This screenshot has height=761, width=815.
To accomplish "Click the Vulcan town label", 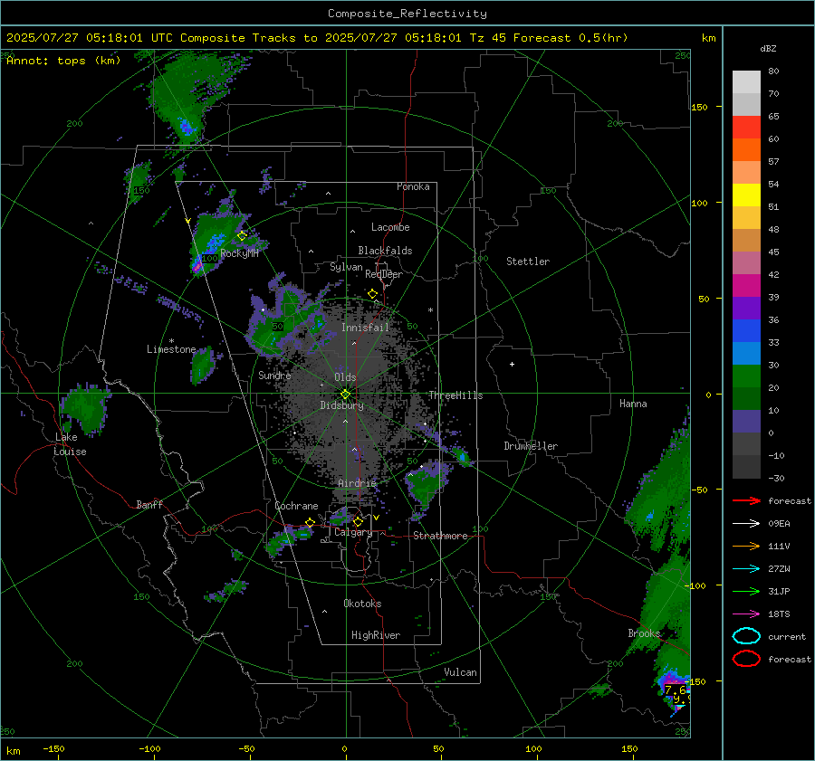I will tap(461, 672).
